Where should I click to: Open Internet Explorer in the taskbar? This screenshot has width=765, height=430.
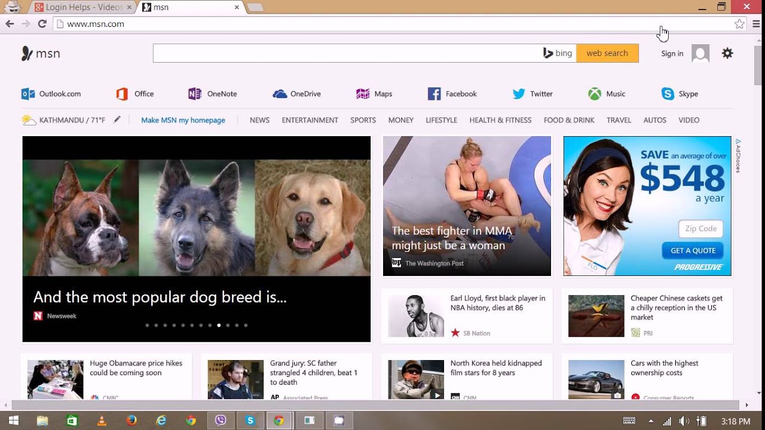coord(161,420)
